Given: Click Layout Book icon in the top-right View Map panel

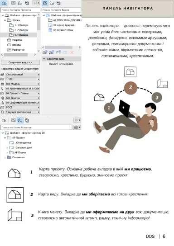Looking at the screenshot, I should [52, 3].
